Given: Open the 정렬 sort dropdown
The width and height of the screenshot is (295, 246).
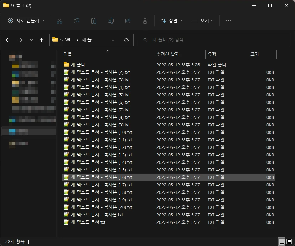Looking at the screenshot, I should [171, 21].
